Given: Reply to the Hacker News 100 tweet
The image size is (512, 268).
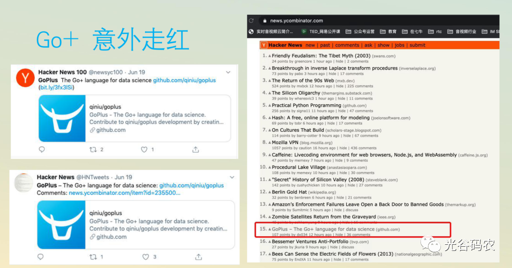Looking at the screenshot, I should [42, 149].
